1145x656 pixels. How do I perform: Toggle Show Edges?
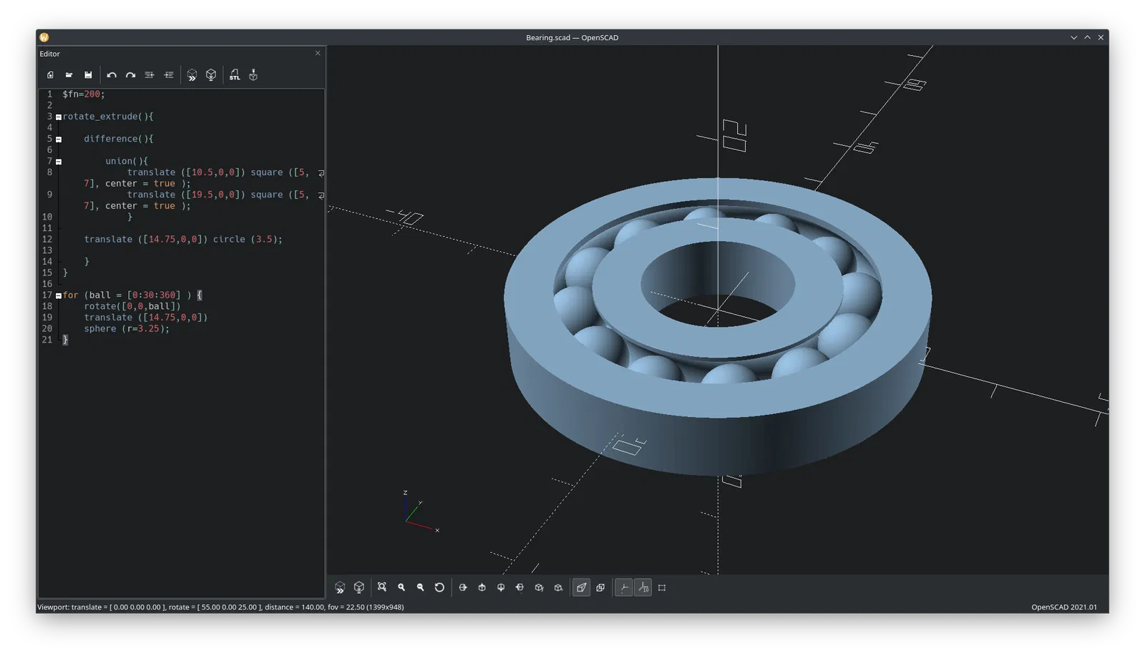[662, 587]
